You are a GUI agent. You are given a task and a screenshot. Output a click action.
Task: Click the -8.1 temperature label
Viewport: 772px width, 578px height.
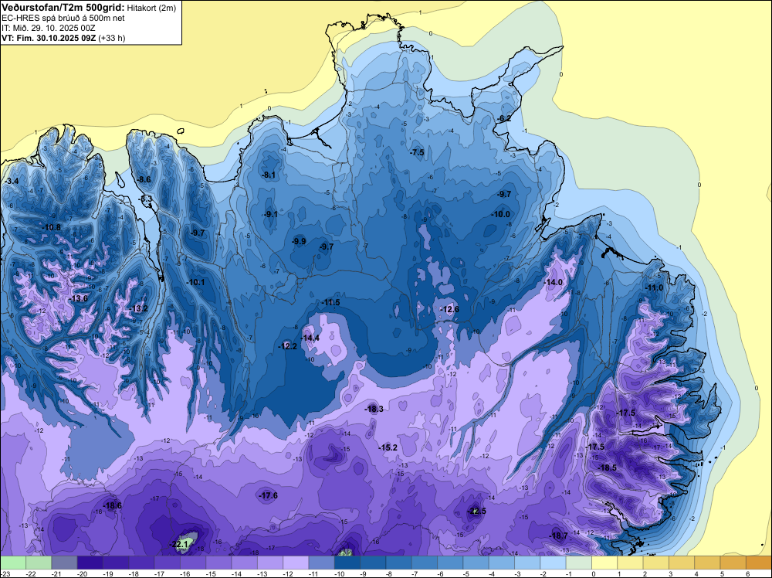pyautogui.click(x=269, y=175)
